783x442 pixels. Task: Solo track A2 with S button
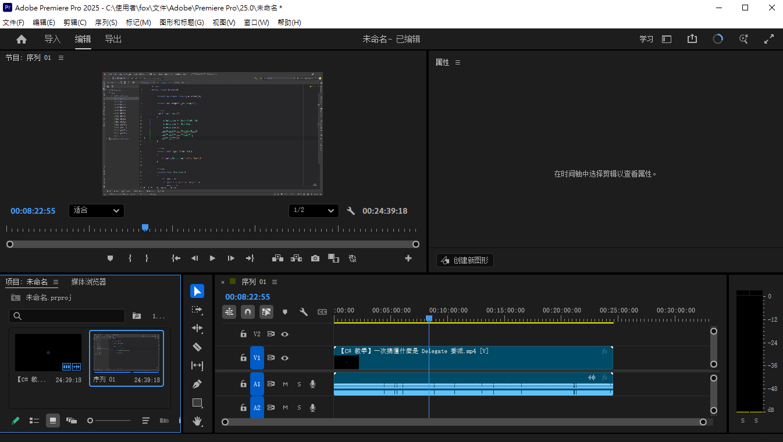point(300,408)
